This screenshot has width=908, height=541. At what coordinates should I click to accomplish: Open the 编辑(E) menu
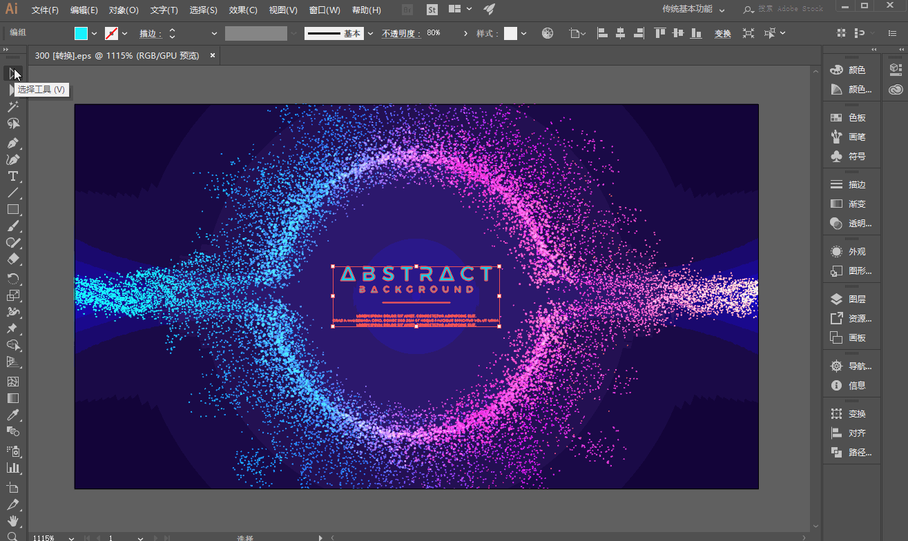pyautogui.click(x=84, y=10)
